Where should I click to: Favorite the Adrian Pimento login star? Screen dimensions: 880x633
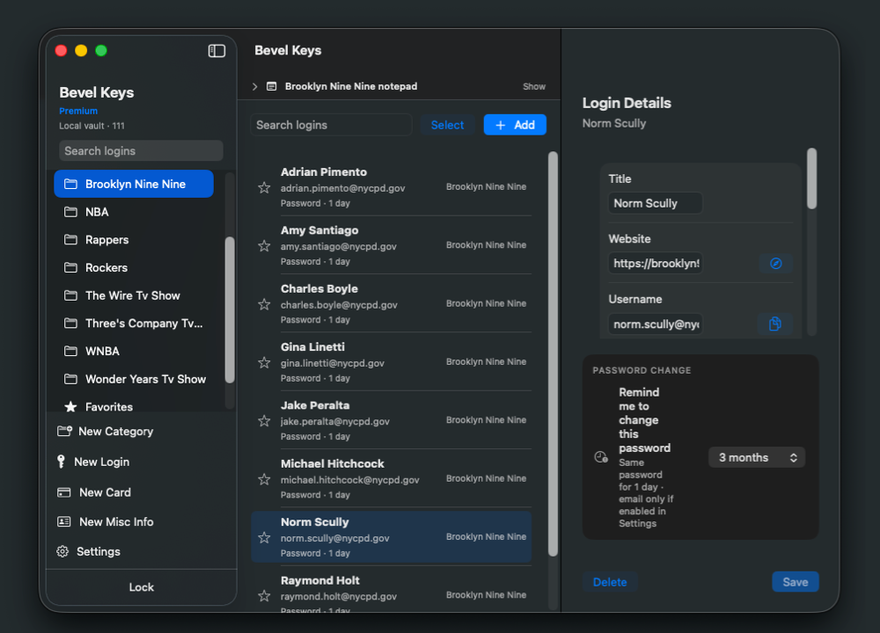pyautogui.click(x=264, y=187)
